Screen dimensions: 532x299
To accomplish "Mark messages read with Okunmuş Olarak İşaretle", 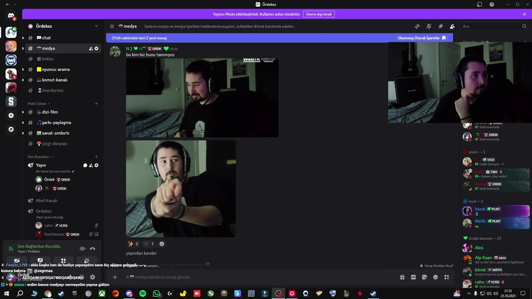I will point(421,38).
